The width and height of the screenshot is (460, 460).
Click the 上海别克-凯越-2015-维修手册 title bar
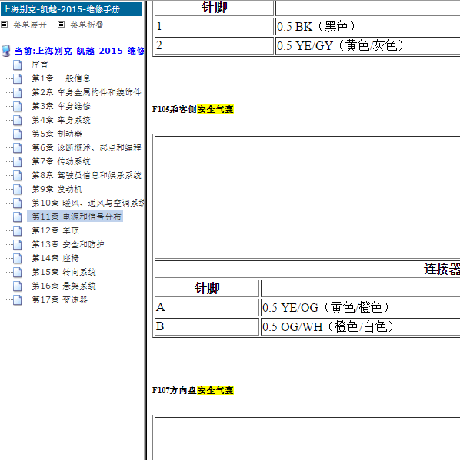(x=72, y=9)
